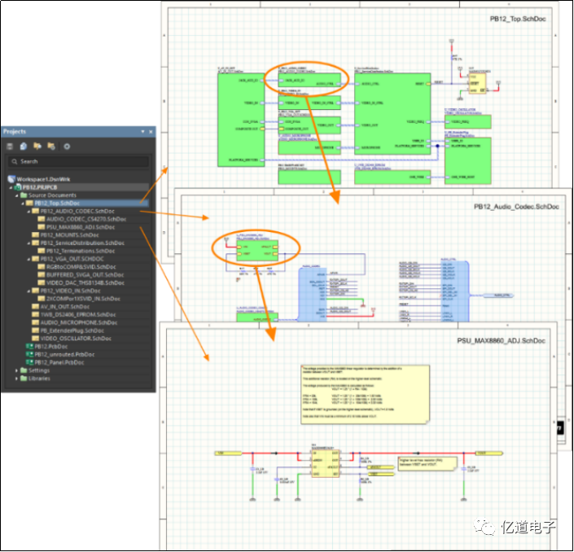The width and height of the screenshot is (574, 552).
Task: Select PB12_unrouted.PcbDoc in the tree
Action: 64,354
